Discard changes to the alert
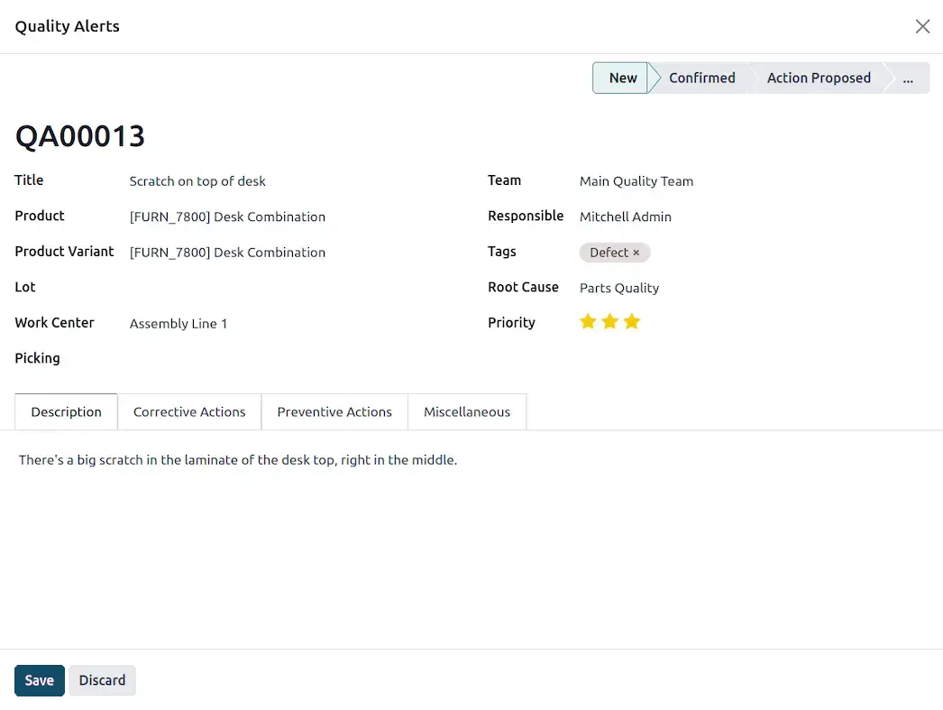 coord(102,680)
